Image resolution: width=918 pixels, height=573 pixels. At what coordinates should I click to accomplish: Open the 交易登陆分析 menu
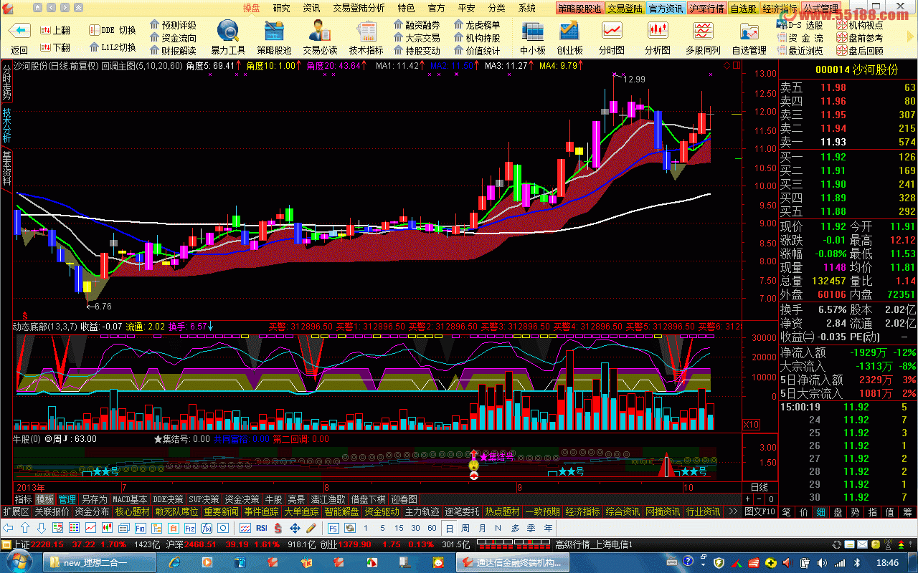359,8
